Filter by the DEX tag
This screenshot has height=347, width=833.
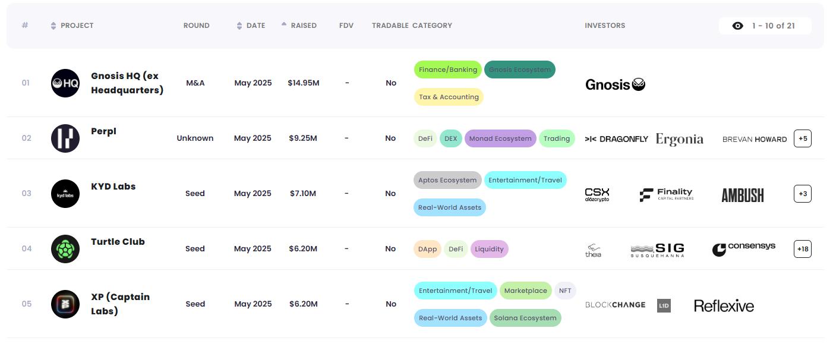click(x=451, y=138)
